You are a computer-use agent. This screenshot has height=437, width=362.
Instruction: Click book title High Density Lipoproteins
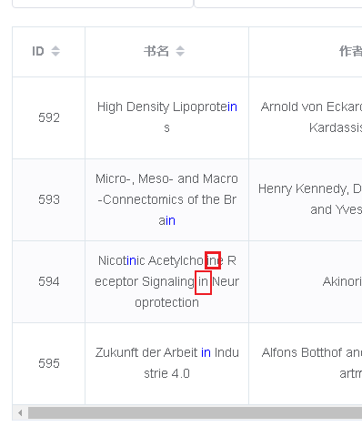[167, 117]
